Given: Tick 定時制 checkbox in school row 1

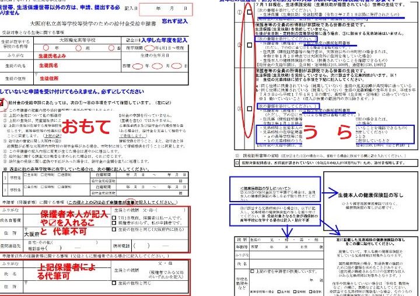Looking at the screenshot, I should pos(43,175).
